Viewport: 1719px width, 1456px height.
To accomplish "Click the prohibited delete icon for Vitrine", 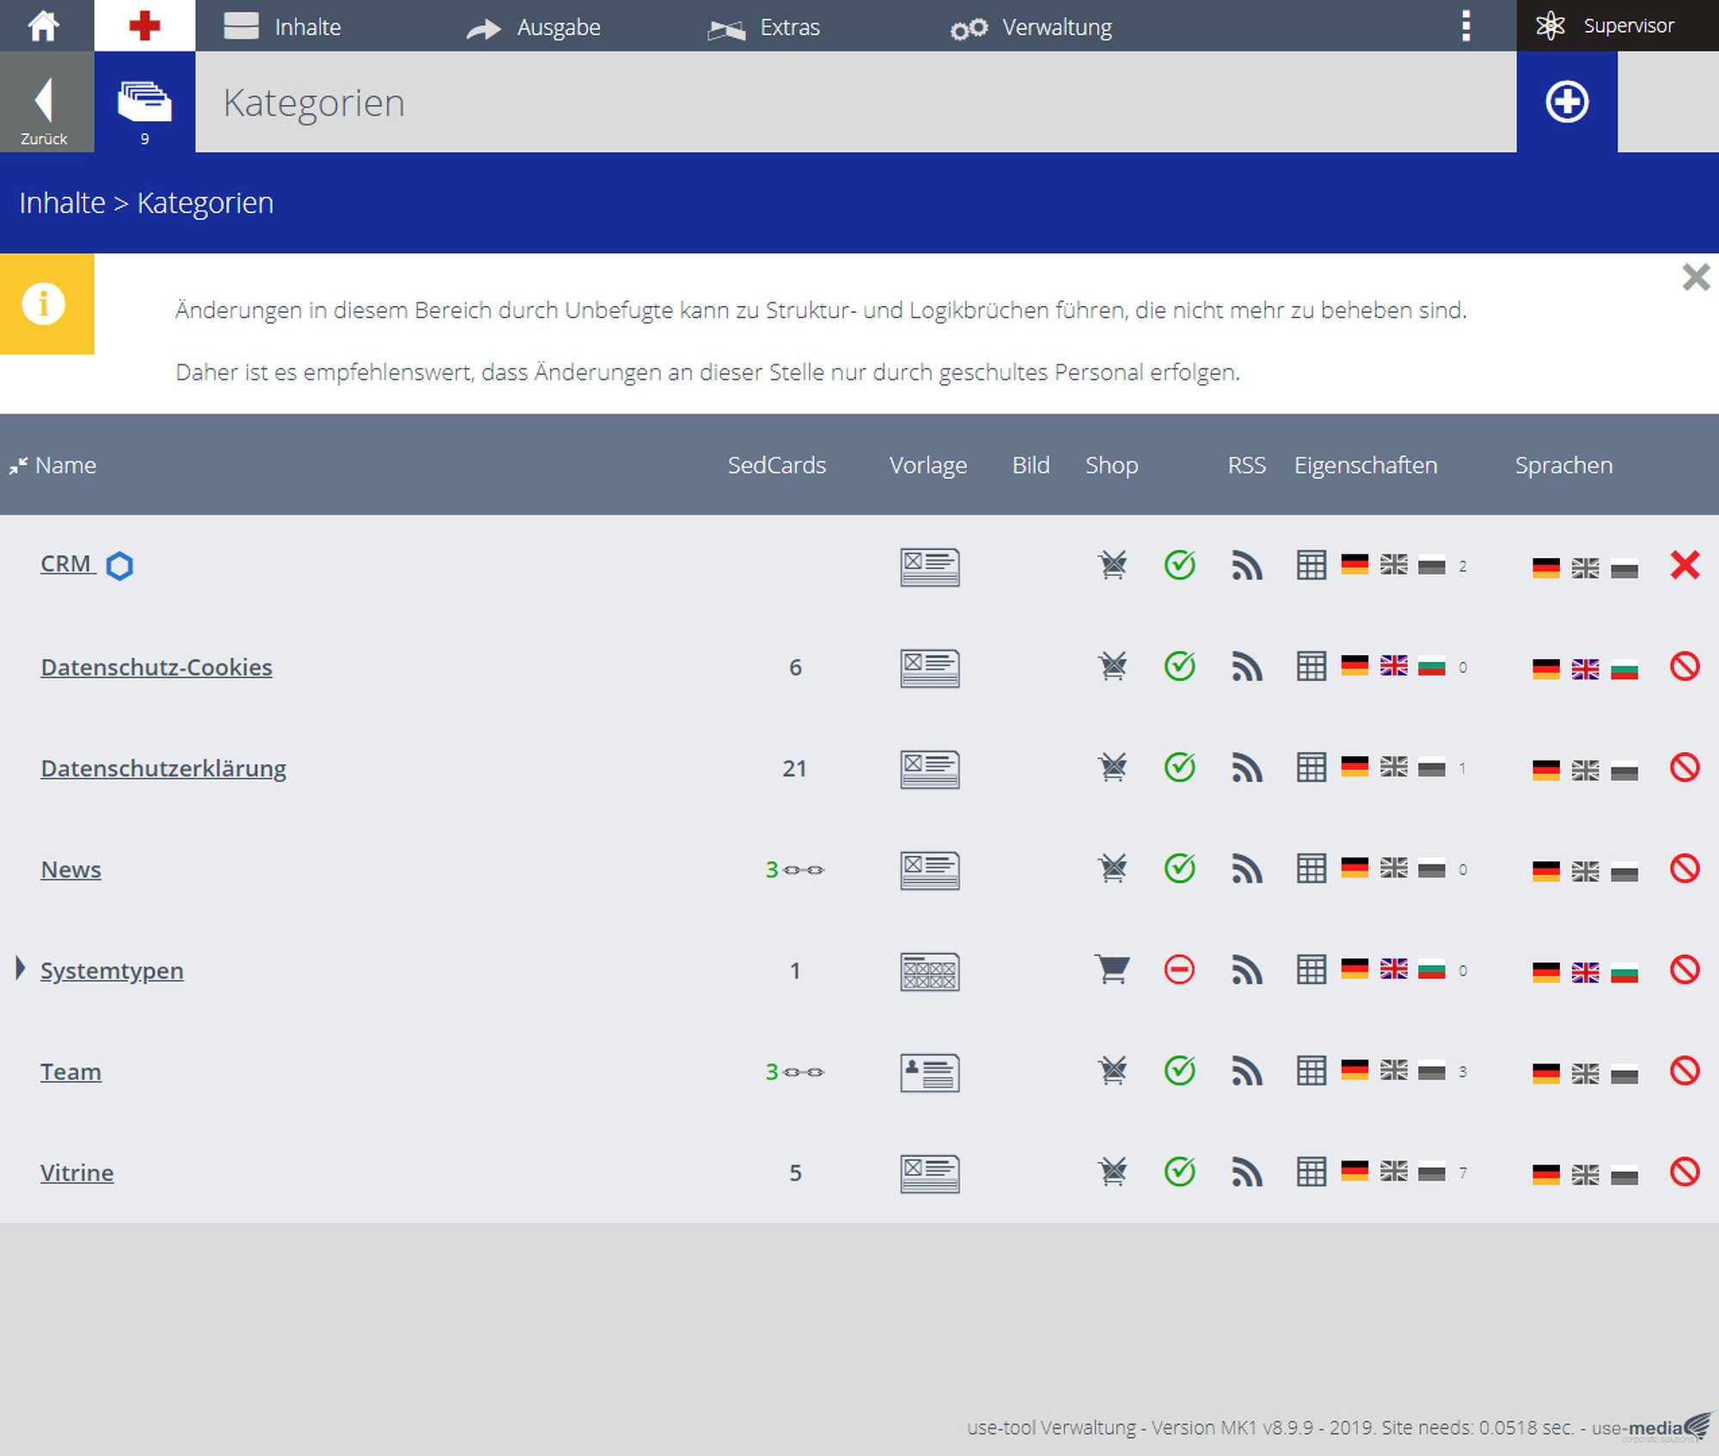I will click(x=1685, y=1172).
